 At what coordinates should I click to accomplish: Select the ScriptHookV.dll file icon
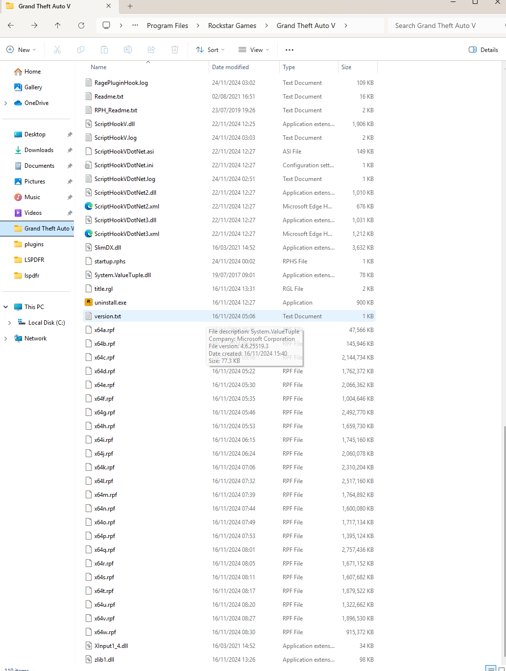click(x=89, y=124)
